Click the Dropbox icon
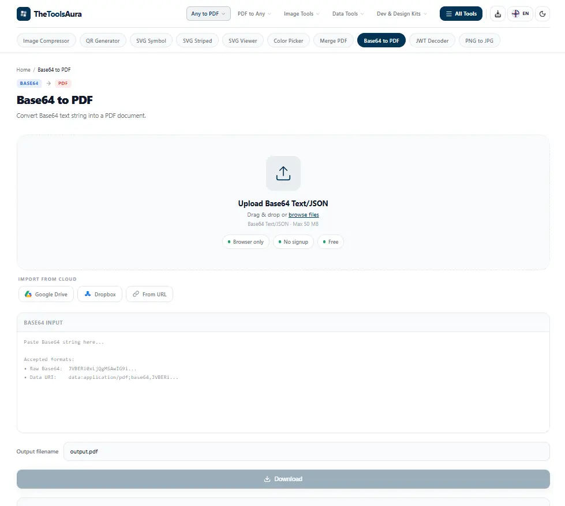Screen dimensions: 565x506 [88, 294]
